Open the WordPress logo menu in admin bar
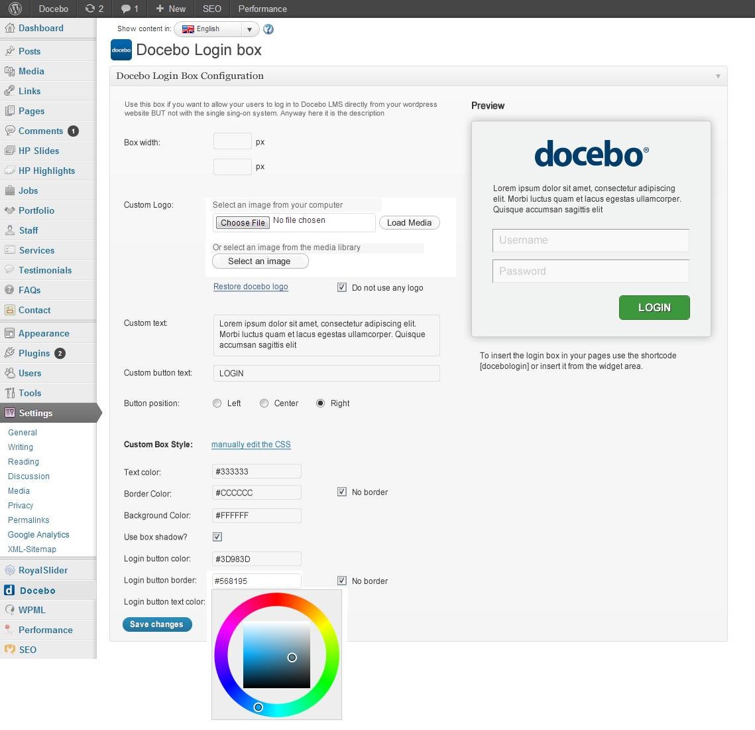 (x=13, y=9)
